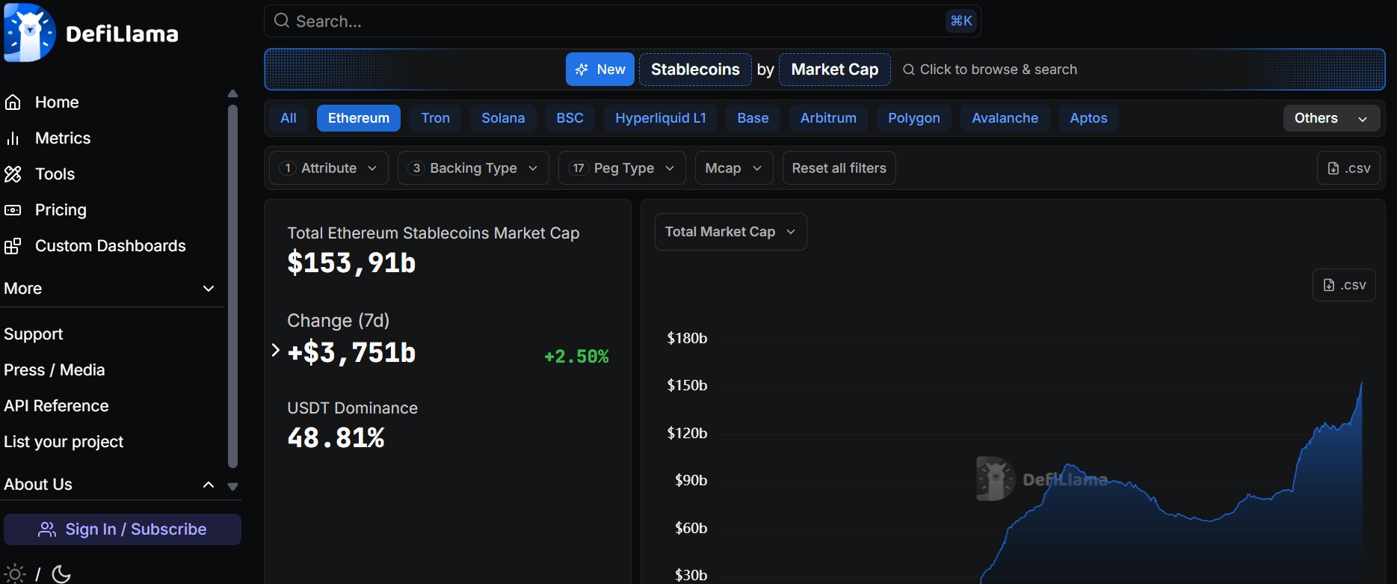
Task: Click the Stablecoins selector button
Action: click(x=695, y=70)
